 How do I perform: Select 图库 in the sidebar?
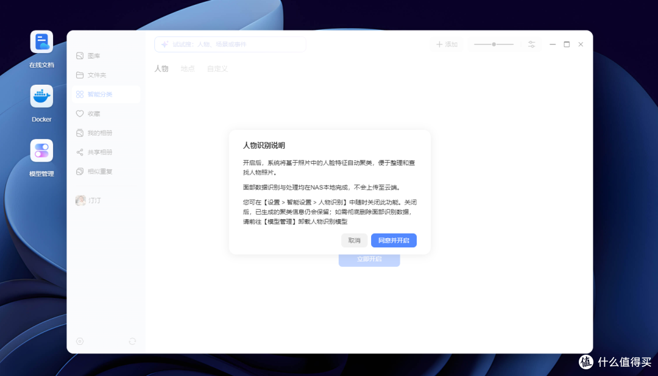(106, 56)
